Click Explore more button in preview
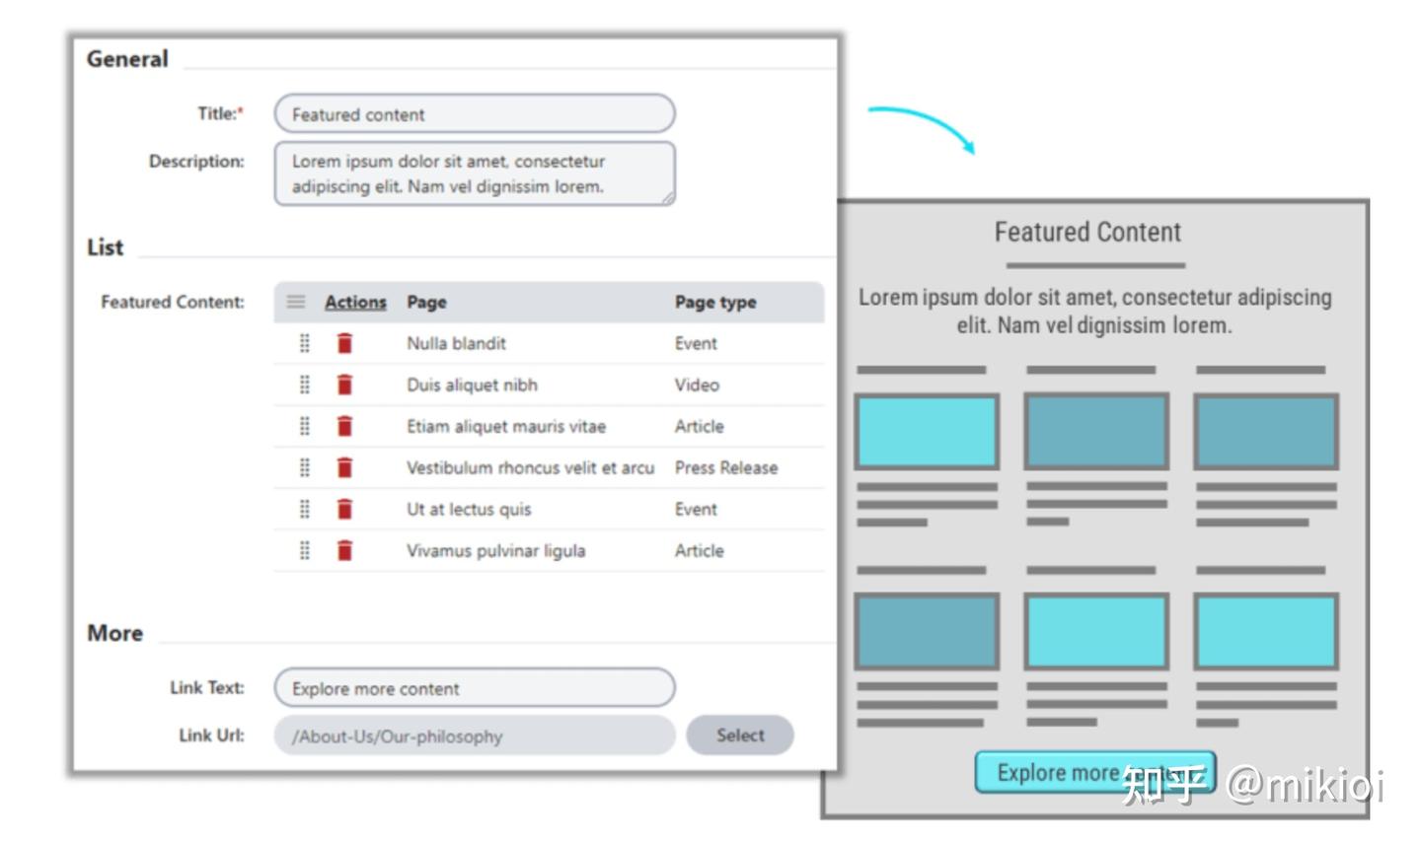1421x843 pixels. tap(1095, 772)
